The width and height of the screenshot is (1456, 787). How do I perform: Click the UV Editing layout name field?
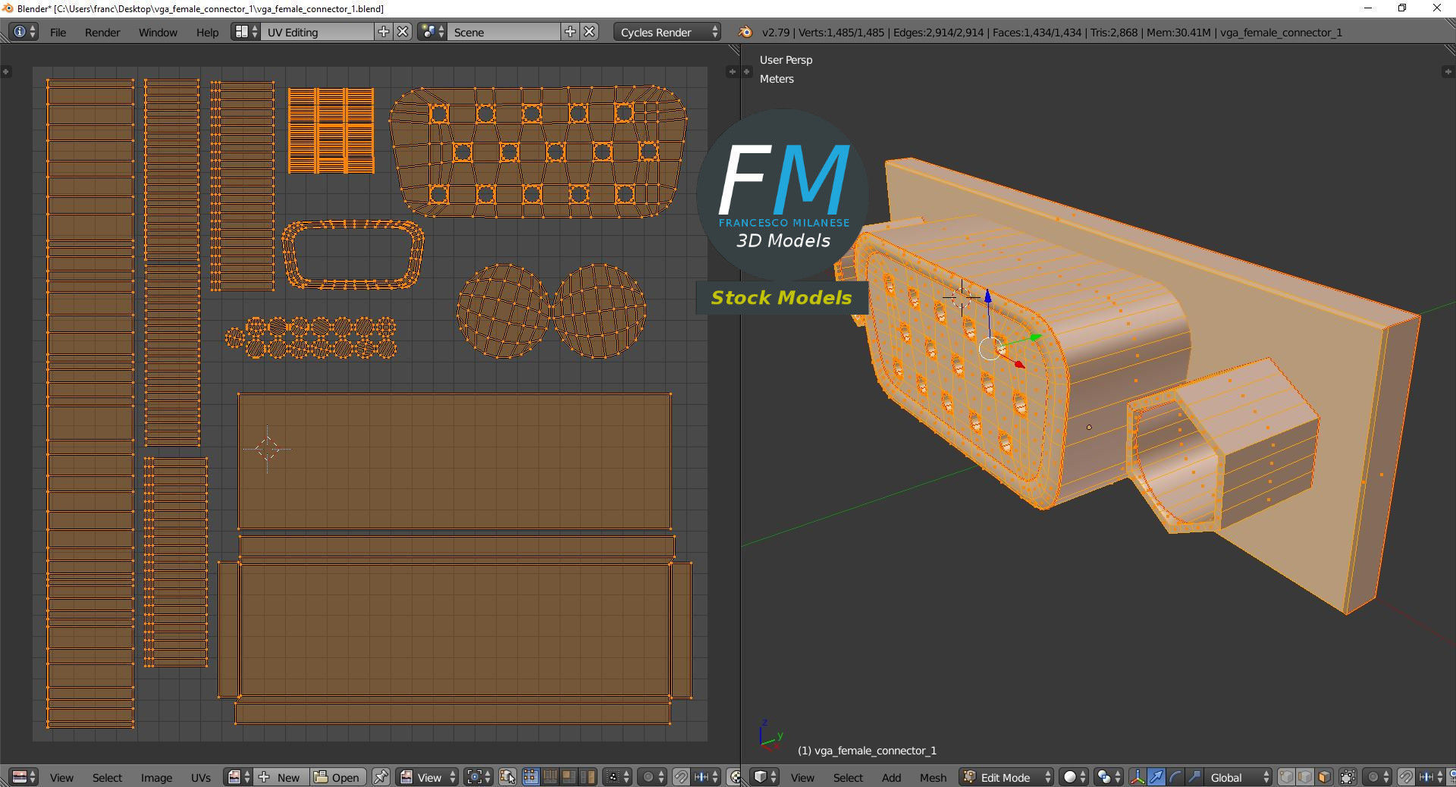(318, 32)
